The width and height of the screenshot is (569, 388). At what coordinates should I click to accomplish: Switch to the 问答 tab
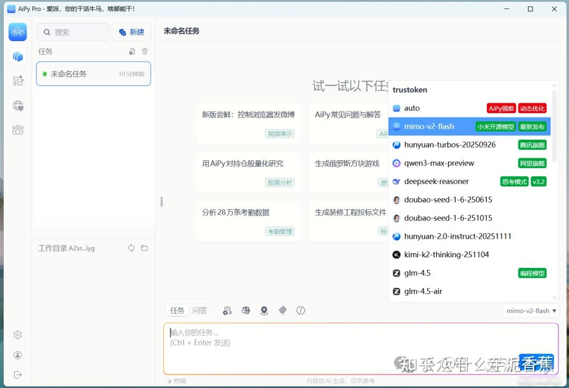(x=200, y=310)
